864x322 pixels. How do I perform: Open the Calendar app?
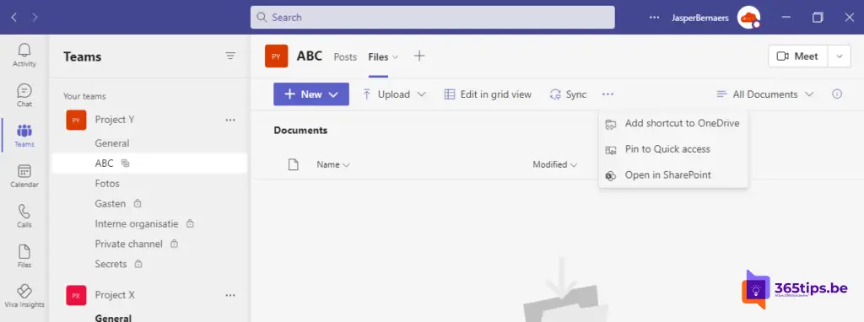24,176
